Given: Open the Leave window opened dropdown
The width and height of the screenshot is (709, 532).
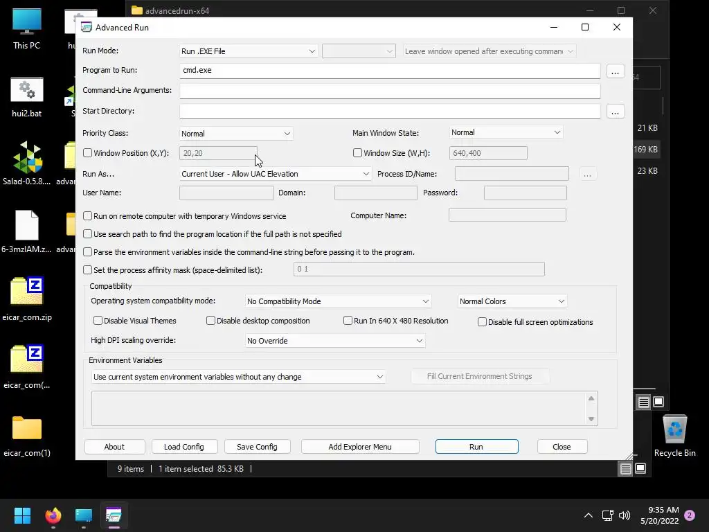Looking at the screenshot, I should click(490, 51).
